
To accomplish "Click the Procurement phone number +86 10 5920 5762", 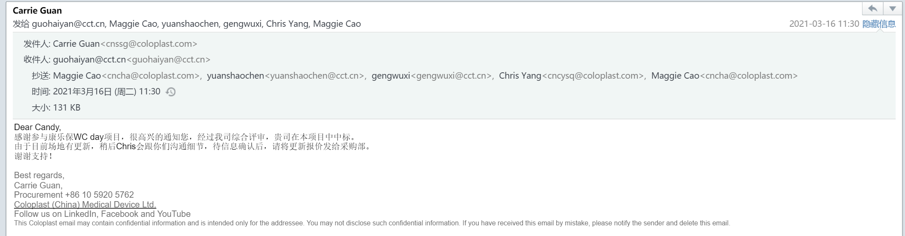I will click(99, 195).
